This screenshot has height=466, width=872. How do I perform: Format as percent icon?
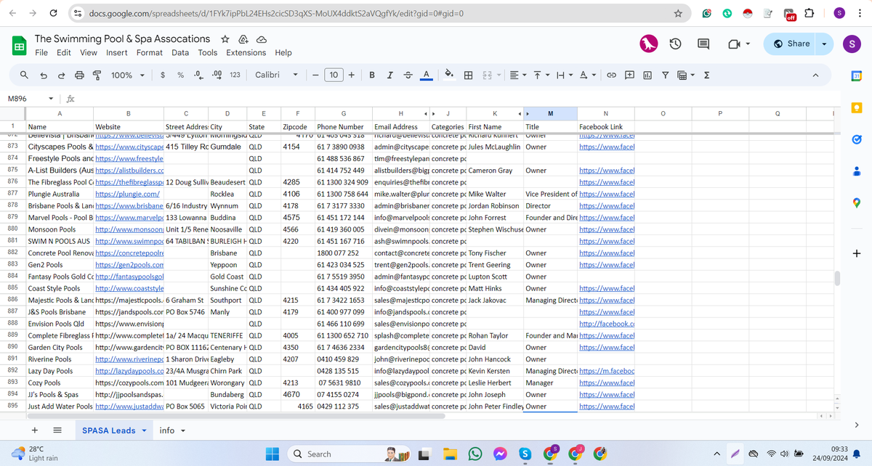(180, 75)
